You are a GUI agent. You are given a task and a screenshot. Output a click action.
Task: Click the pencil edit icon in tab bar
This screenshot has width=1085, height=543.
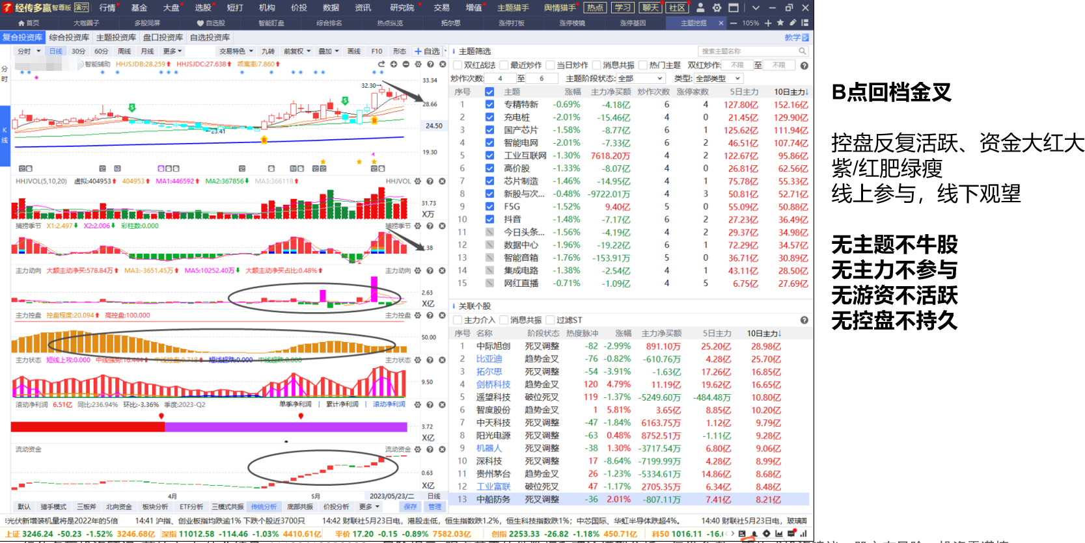coord(793,23)
